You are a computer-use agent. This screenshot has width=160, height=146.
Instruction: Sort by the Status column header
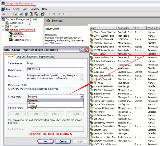140,28
